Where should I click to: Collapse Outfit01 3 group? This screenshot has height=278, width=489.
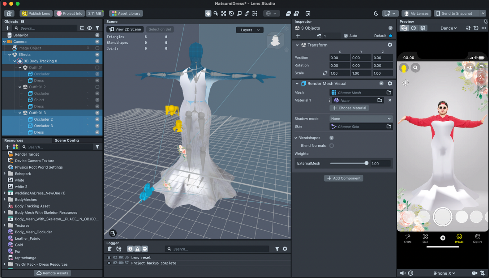(20, 113)
